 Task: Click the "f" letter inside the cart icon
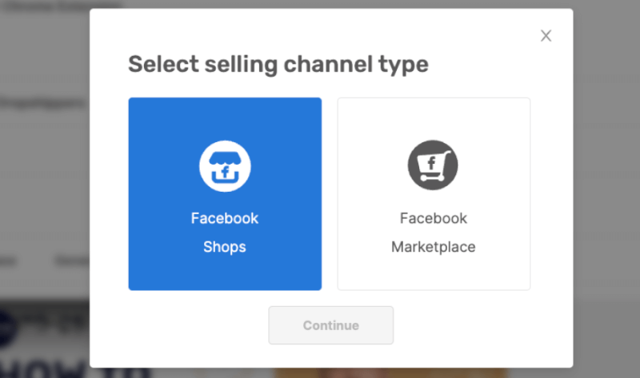tap(431, 163)
